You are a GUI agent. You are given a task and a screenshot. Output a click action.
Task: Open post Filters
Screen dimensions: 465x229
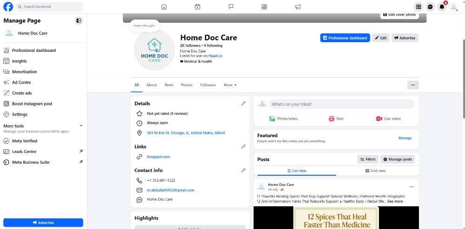tap(368, 159)
